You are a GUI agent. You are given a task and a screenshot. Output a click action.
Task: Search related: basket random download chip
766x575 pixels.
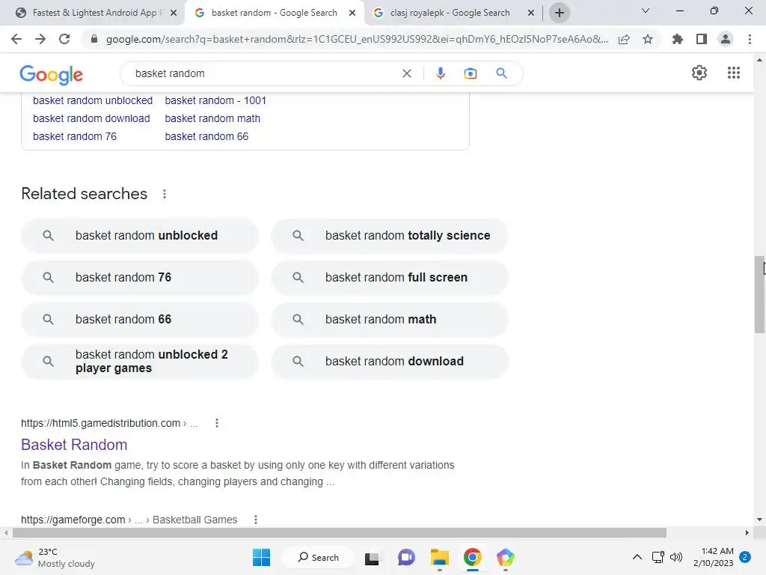(x=390, y=362)
